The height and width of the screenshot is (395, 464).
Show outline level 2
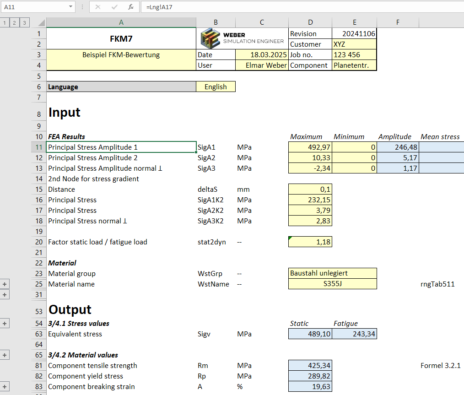pos(14,22)
